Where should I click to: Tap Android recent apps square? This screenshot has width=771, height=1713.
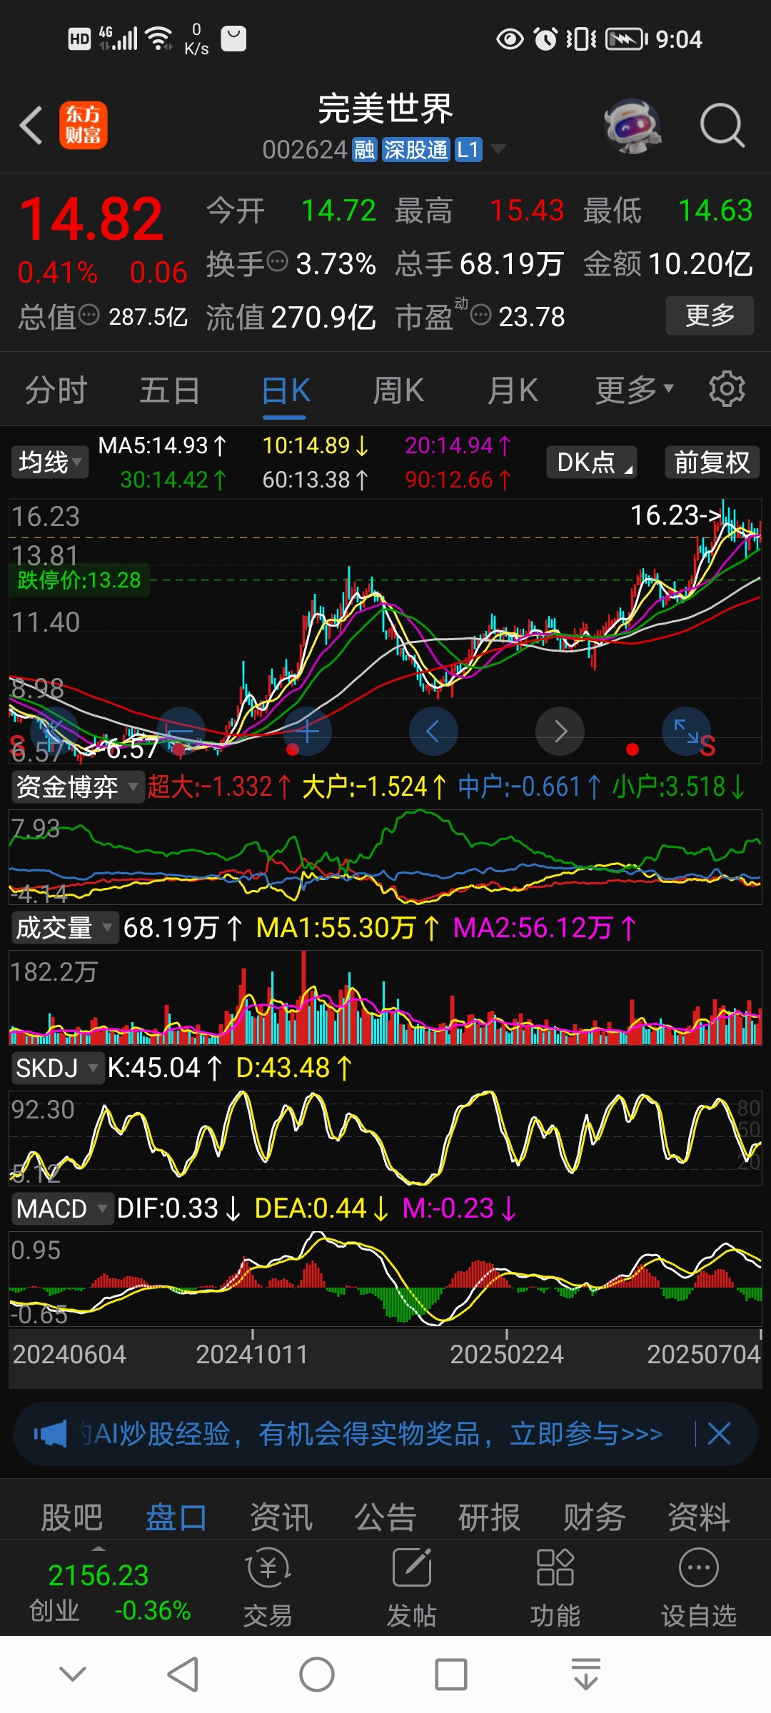click(x=451, y=1674)
